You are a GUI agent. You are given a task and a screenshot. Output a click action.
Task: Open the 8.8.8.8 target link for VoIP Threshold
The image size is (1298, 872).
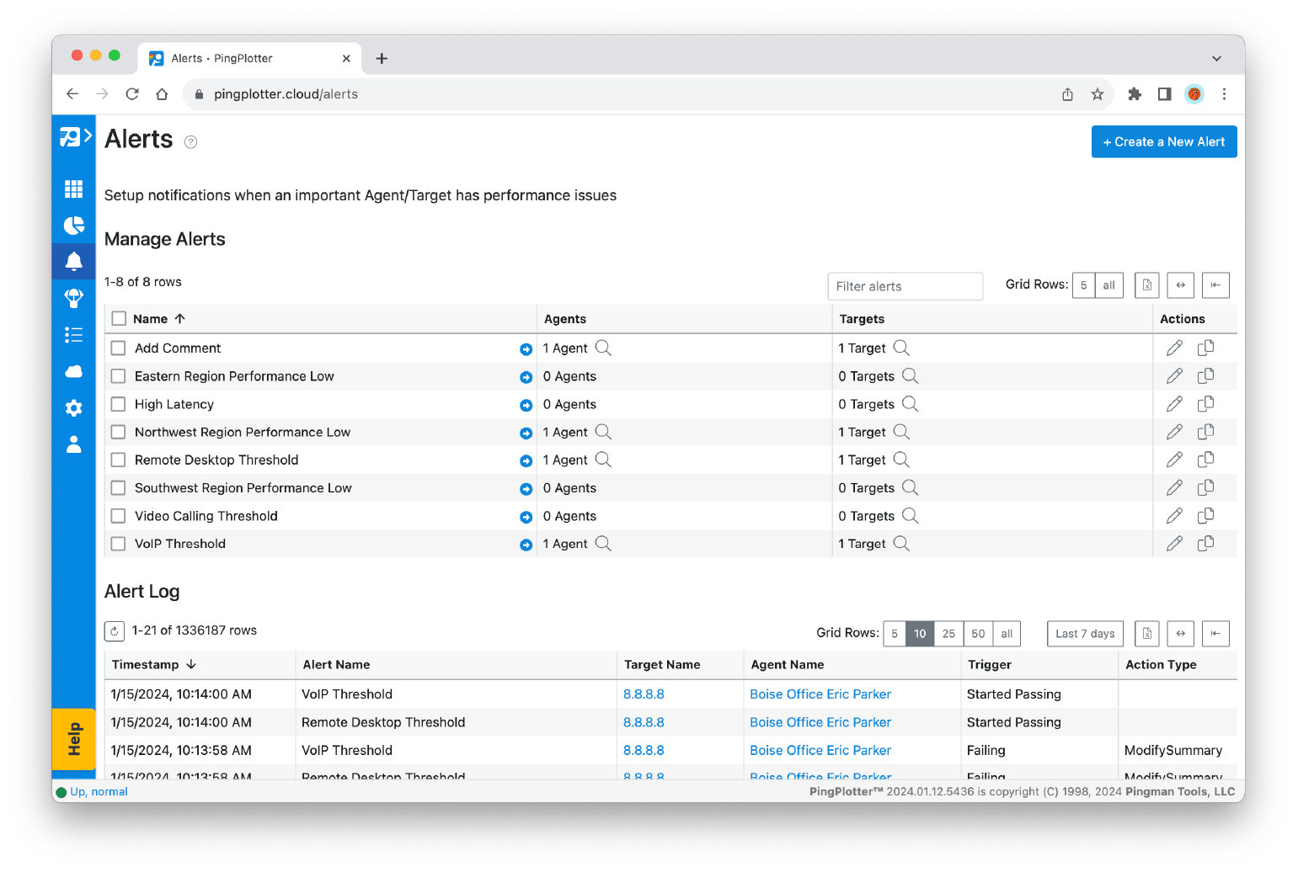click(644, 694)
